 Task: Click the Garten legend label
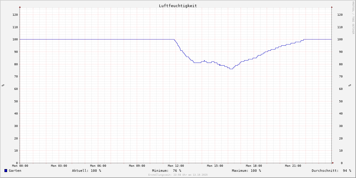(15, 171)
